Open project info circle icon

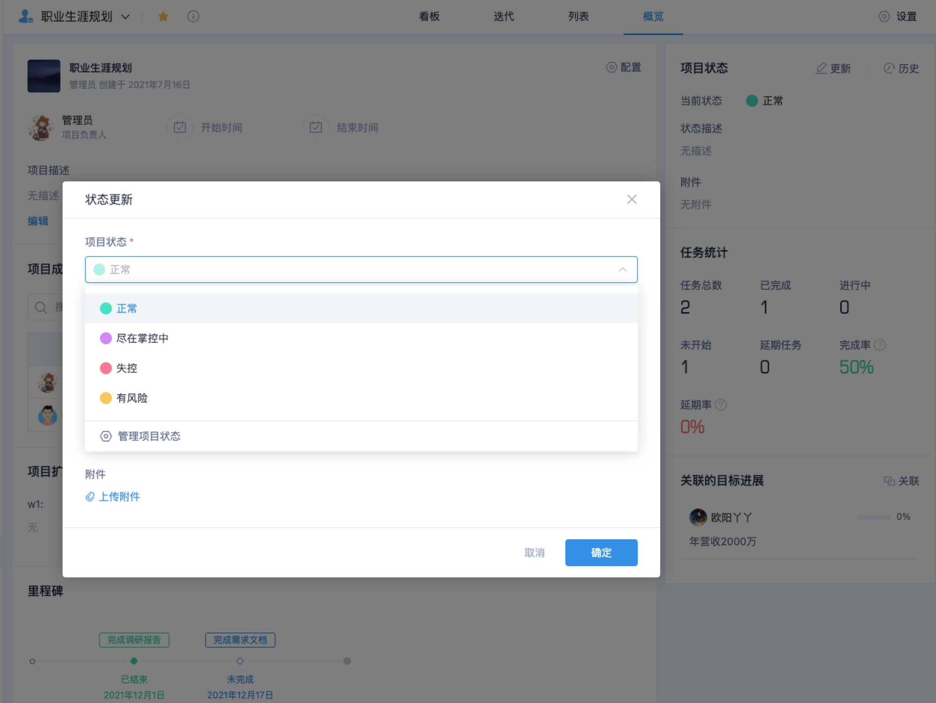(x=193, y=17)
